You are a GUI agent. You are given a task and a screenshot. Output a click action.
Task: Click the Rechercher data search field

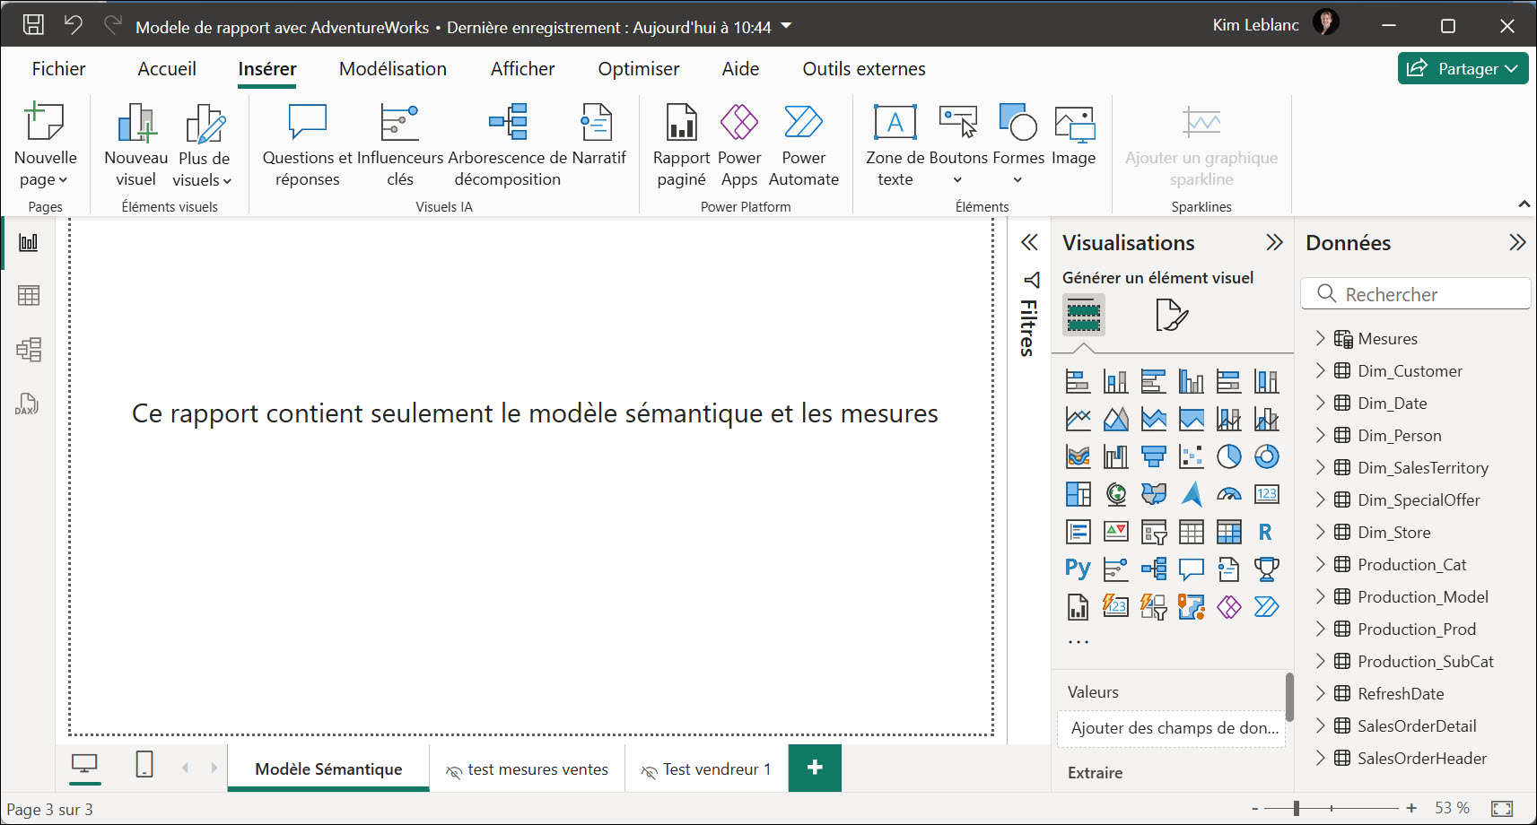(1415, 294)
